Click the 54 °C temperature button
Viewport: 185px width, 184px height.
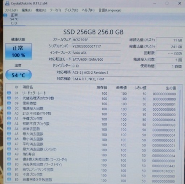coord(18,75)
